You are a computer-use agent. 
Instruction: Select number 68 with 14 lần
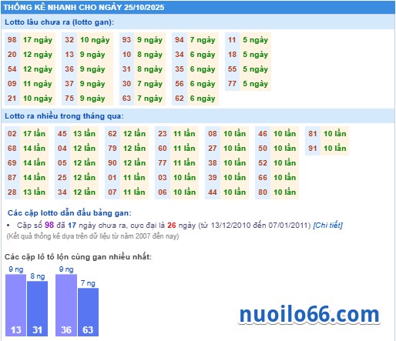tap(12, 149)
